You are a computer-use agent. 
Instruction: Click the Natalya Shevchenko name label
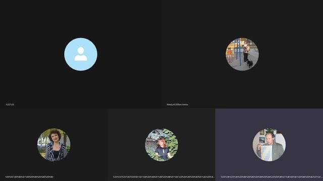coord(177,105)
